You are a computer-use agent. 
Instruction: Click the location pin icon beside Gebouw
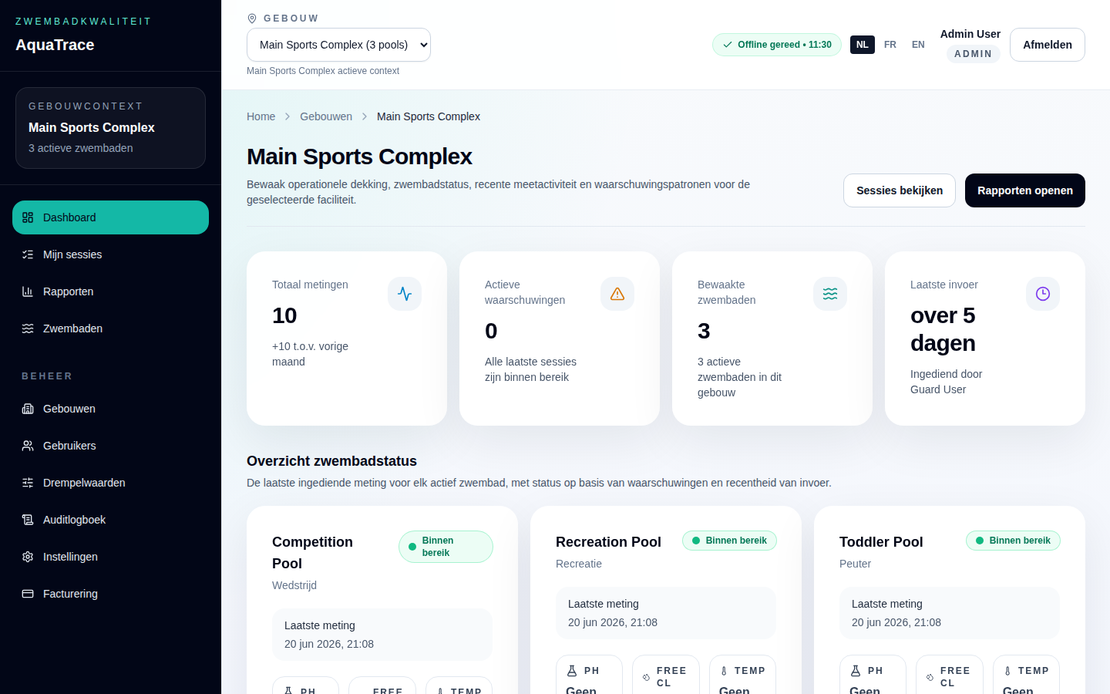coord(252,19)
